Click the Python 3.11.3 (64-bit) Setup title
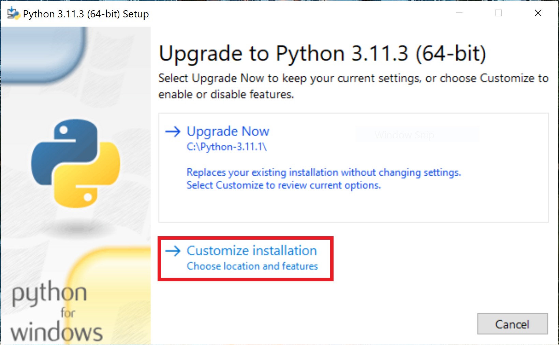Image resolution: width=559 pixels, height=345 pixels. [86, 14]
